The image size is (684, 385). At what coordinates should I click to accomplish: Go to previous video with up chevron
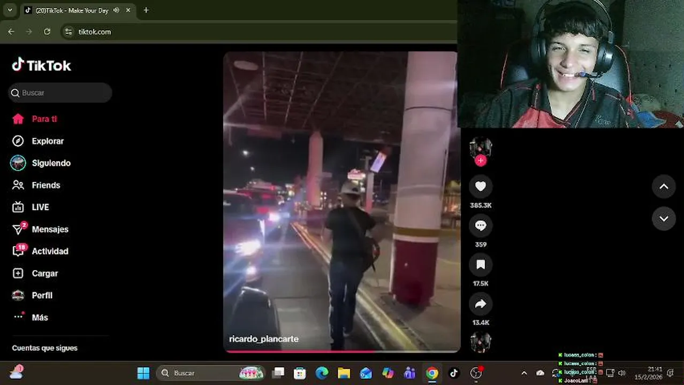[x=664, y=187]
